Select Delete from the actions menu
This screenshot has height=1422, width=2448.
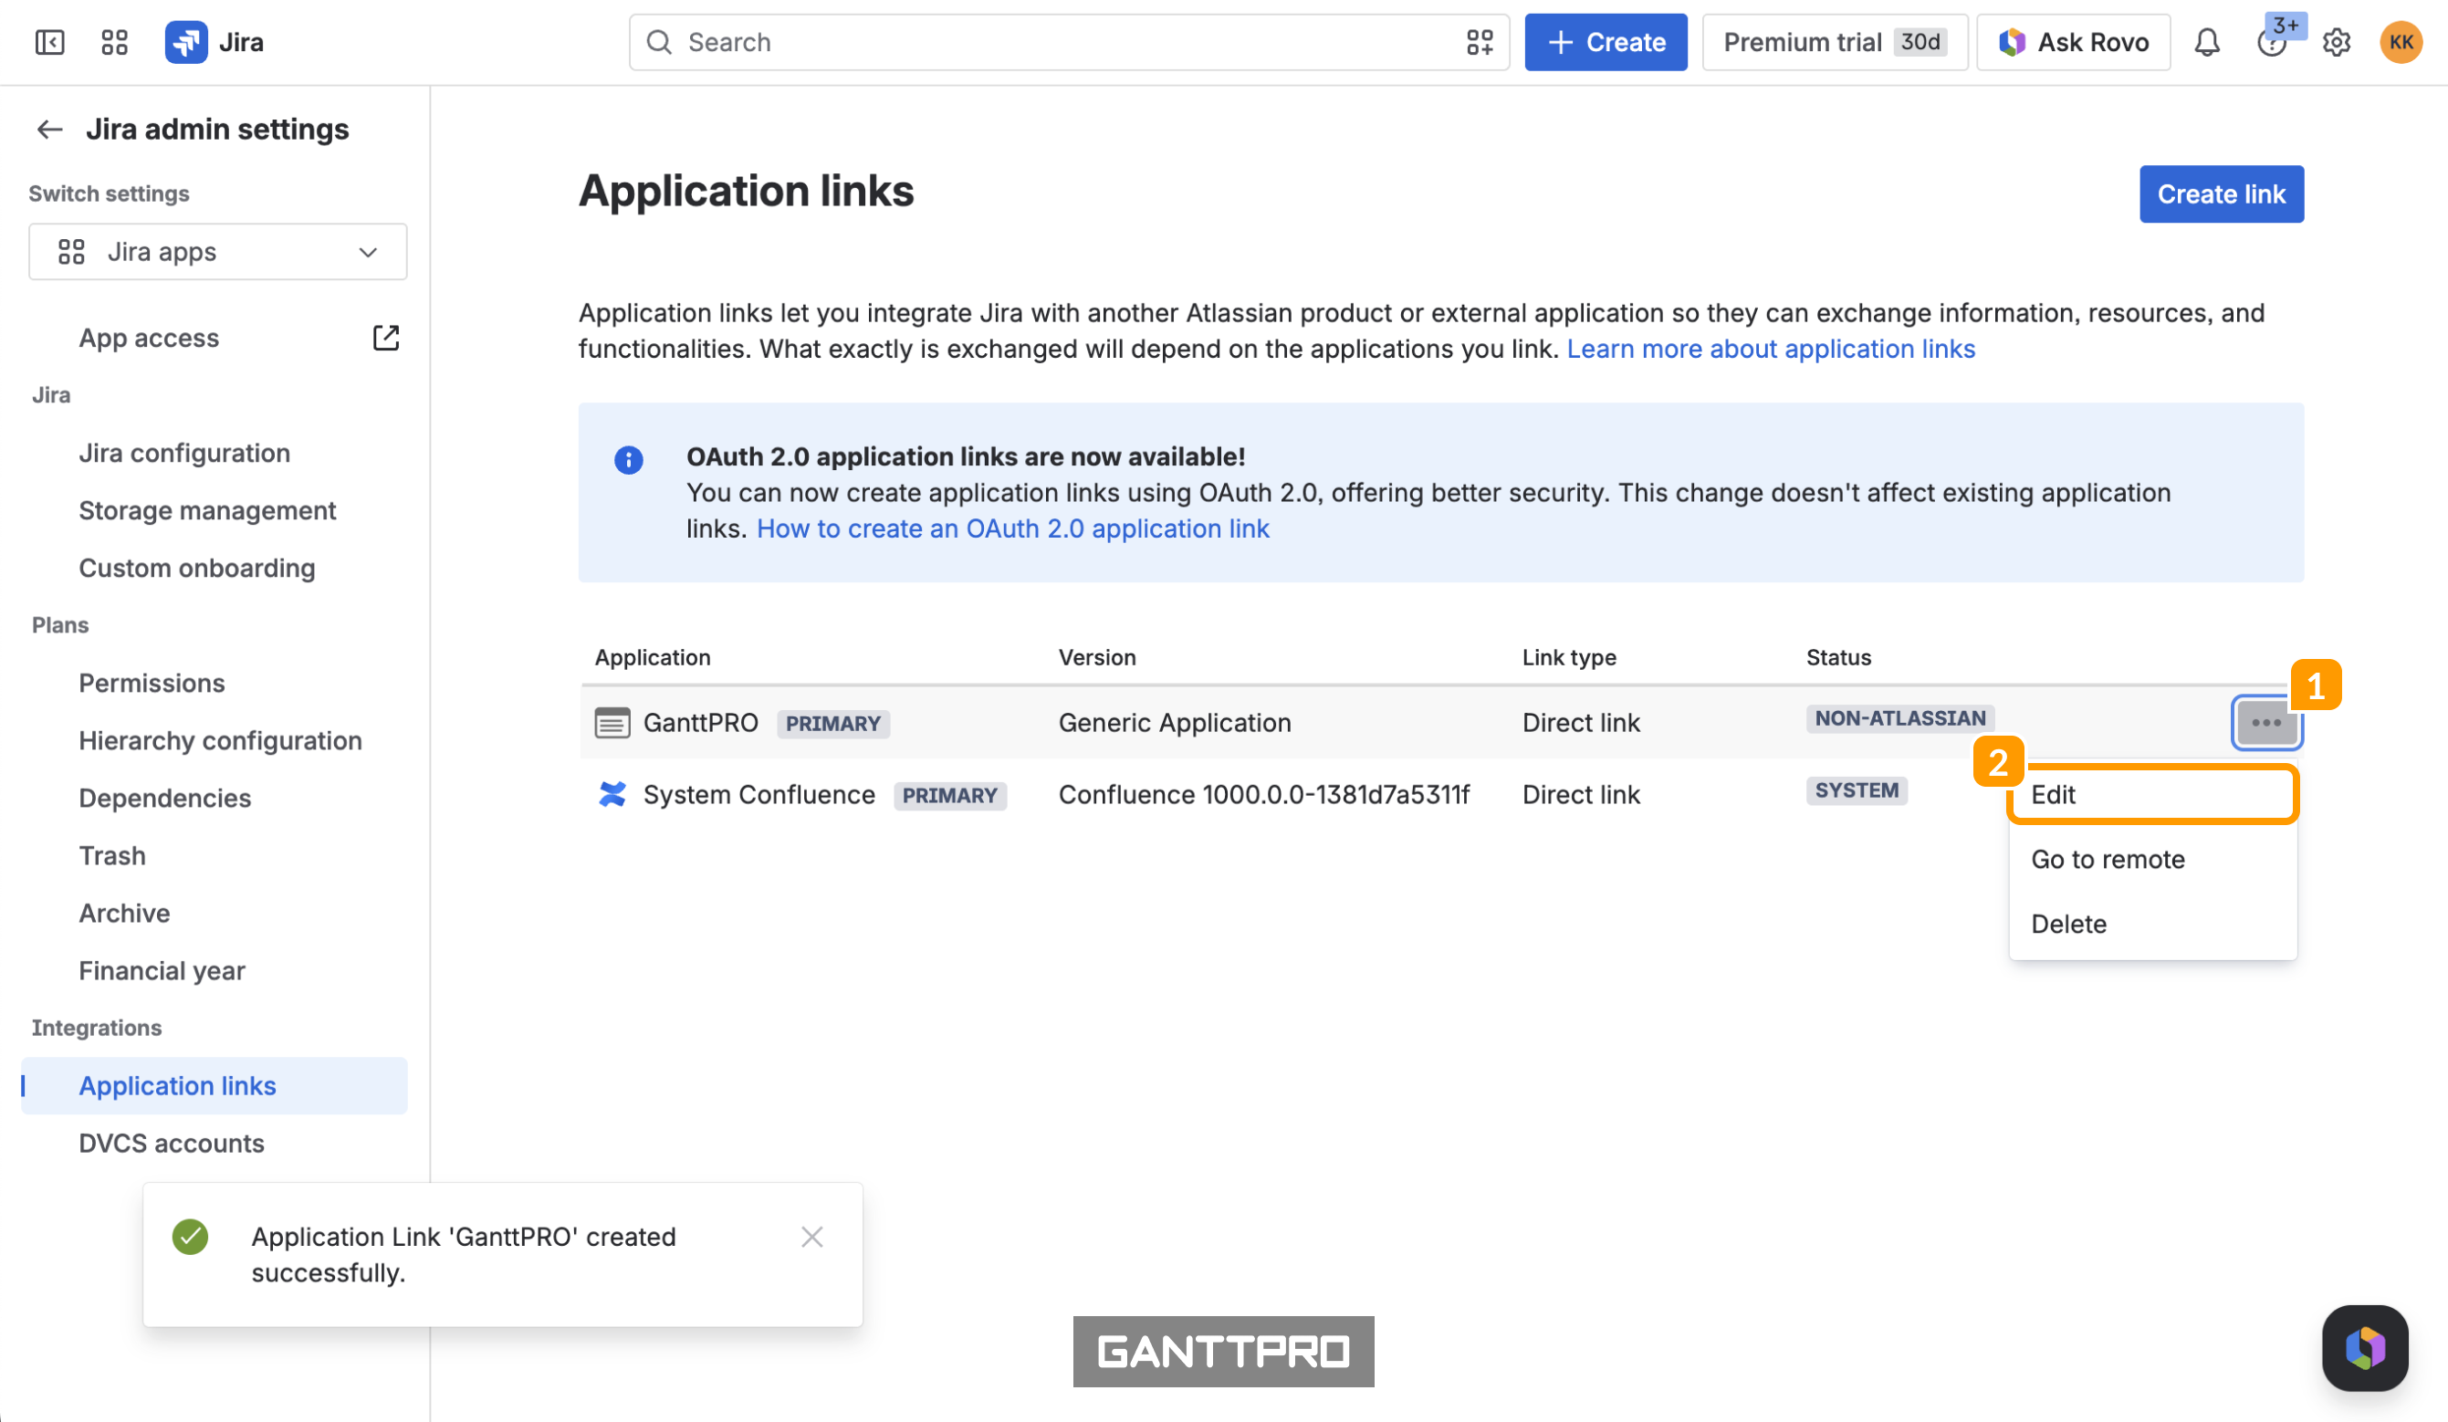pyautogui.click(x=2152, y=924)
